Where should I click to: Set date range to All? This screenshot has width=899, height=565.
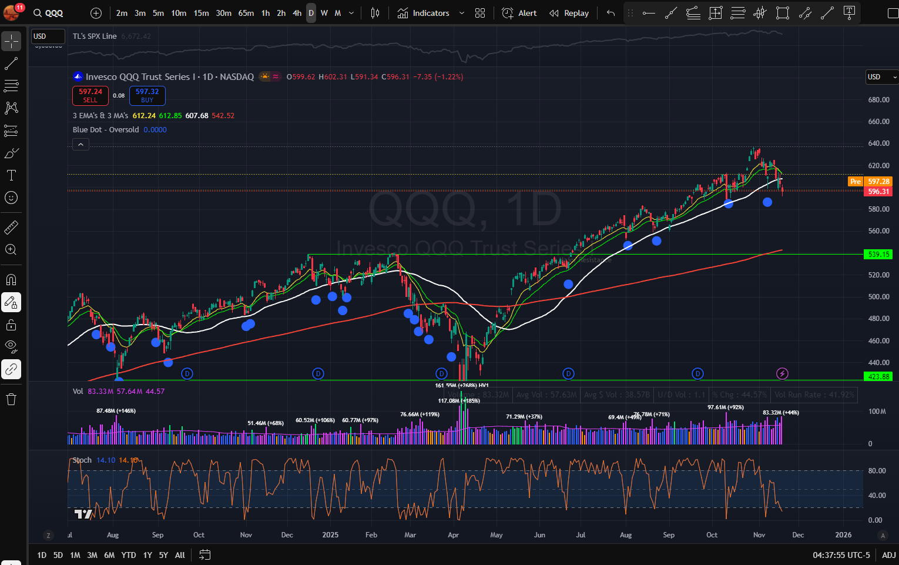click(180, 555)
